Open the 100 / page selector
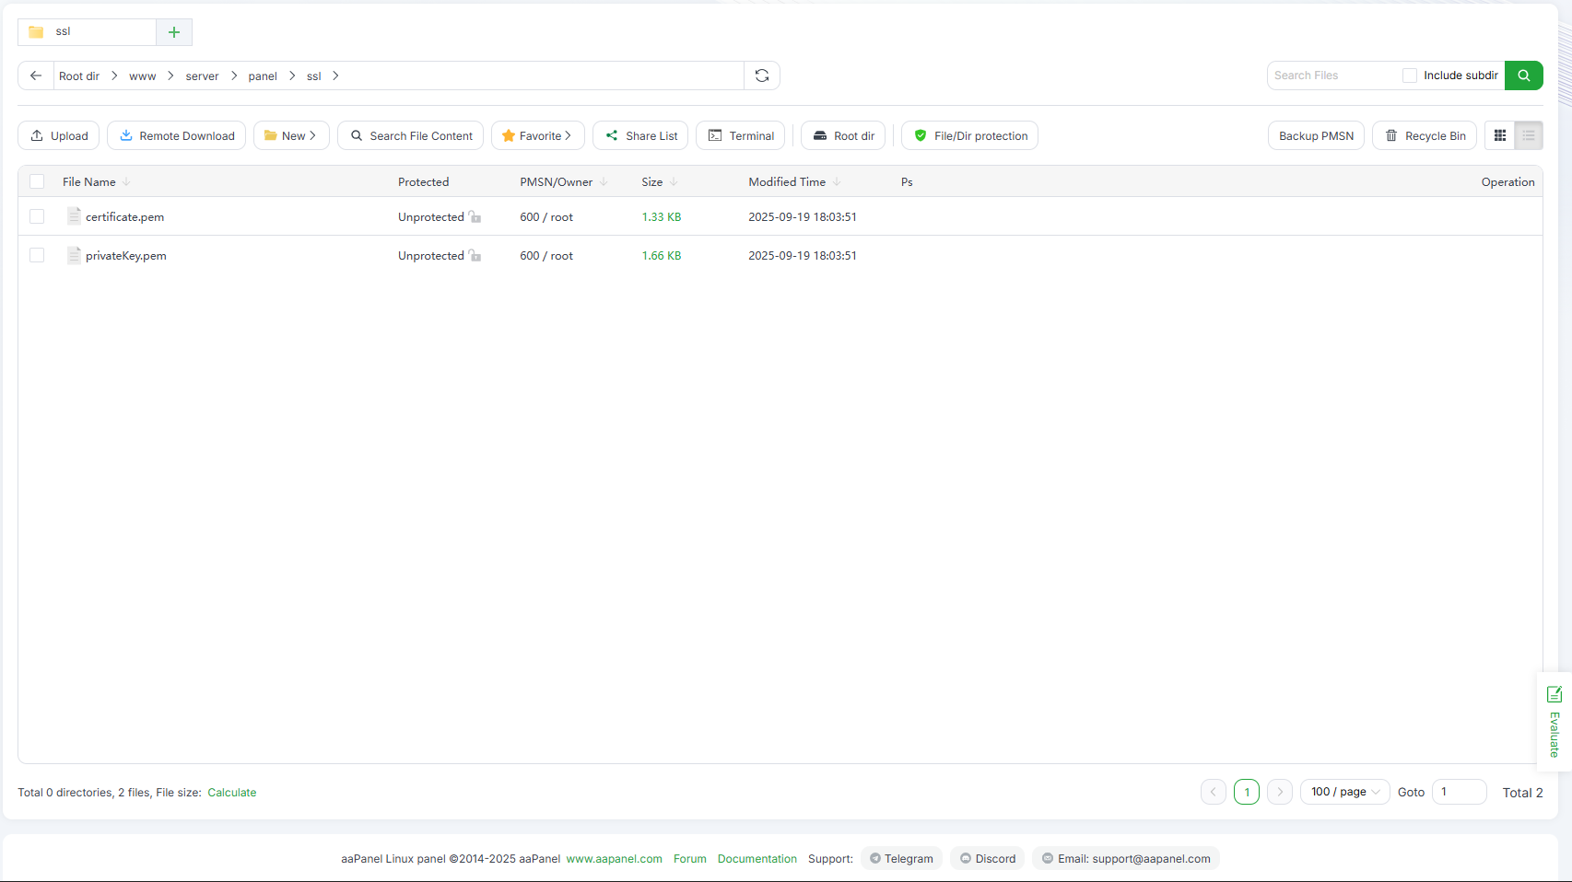The width and height of the screenshot is (1572, 882). (1344, 792)
